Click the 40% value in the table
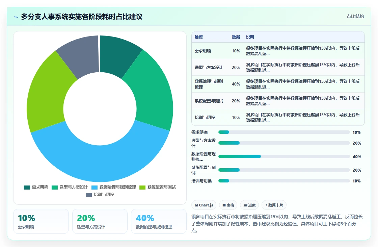 (x=236, y=84)
